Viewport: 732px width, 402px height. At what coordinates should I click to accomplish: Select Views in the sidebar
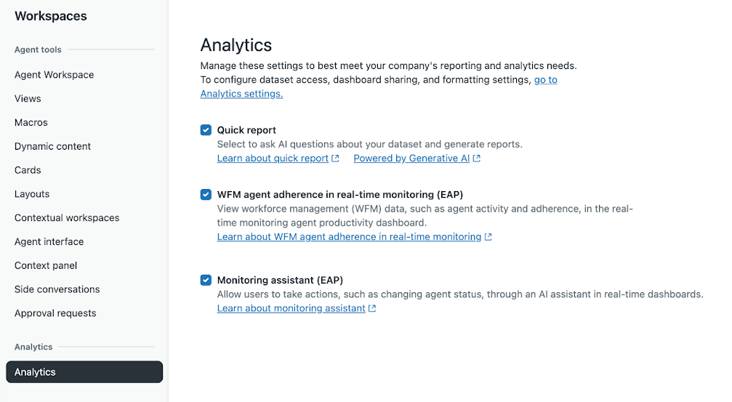[x=28, y=99]
